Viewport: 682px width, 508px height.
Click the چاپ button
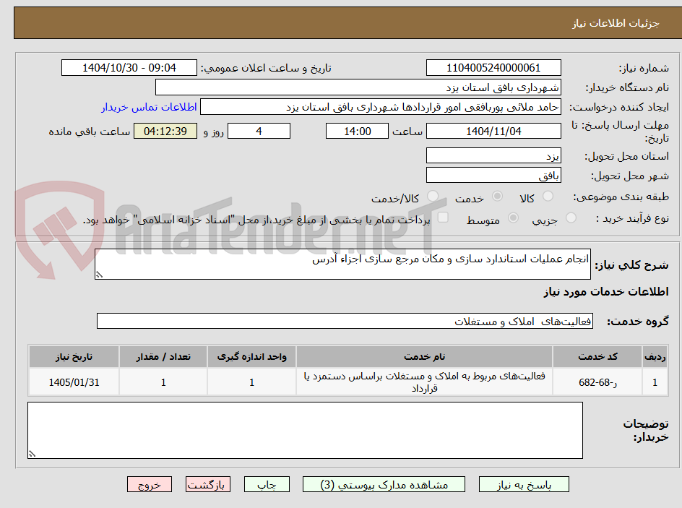[267, 484]
